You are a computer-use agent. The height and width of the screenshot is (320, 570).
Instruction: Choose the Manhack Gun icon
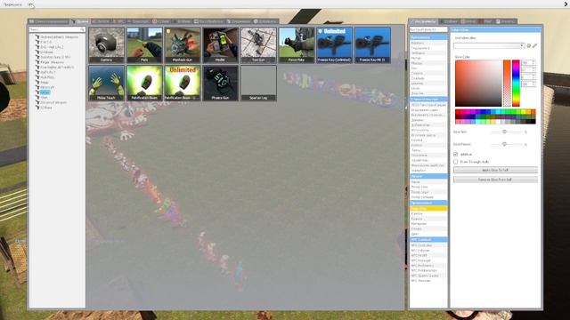[182, 45]
